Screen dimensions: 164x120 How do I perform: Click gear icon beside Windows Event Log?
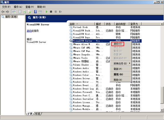[x=71, y=89]
